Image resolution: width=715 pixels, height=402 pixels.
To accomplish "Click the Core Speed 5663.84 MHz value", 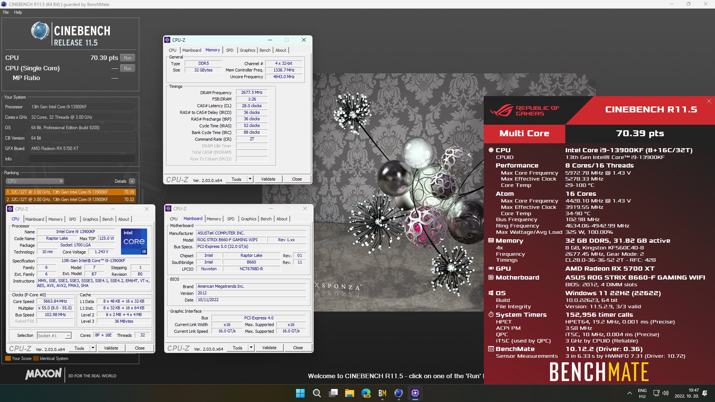I will [55, 301].
